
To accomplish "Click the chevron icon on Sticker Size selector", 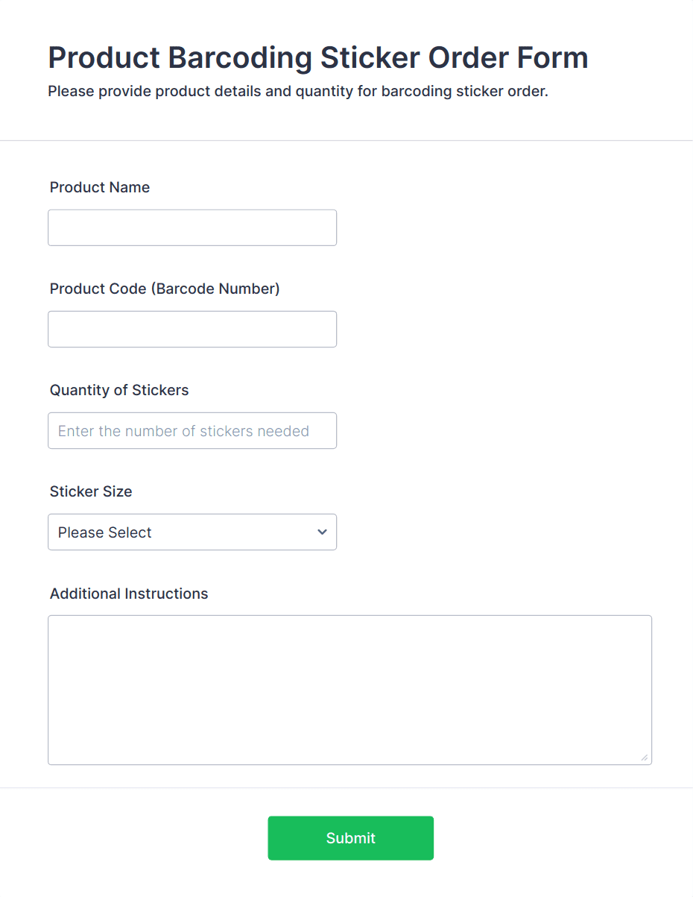I will click(322, 532).
